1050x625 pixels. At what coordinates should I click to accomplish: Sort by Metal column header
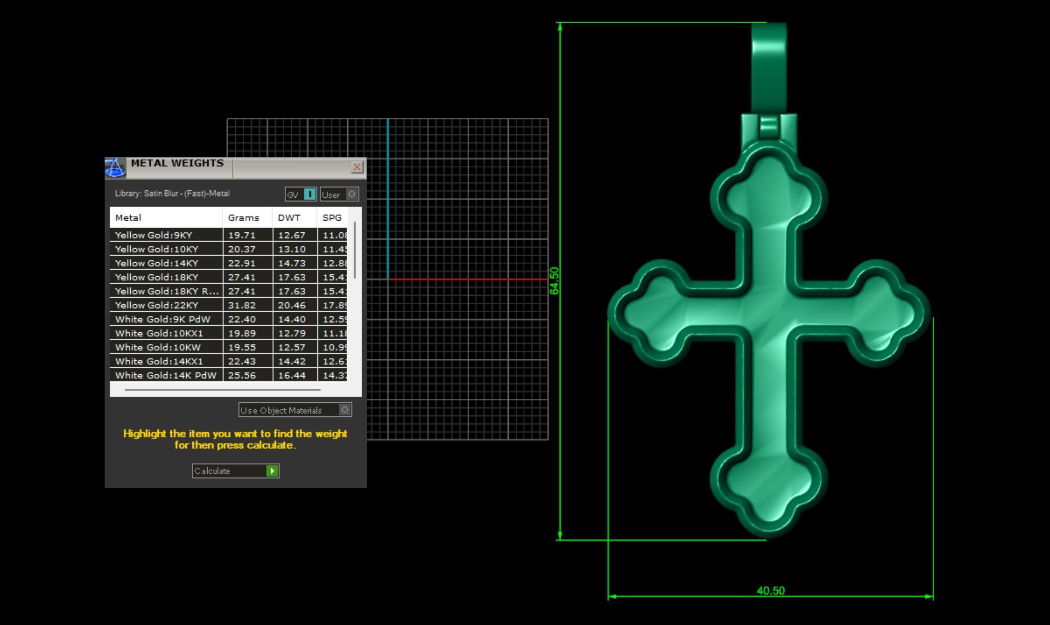166,218
